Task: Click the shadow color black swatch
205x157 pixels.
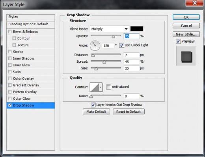Action: pos(137,29)
